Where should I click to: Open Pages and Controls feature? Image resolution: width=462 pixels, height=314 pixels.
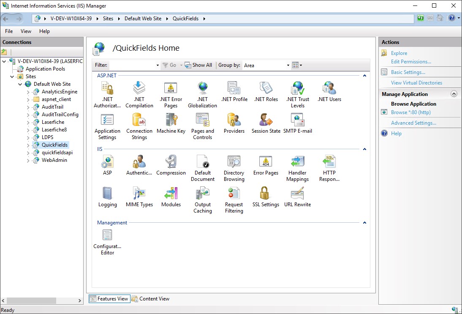pos(202,126)
